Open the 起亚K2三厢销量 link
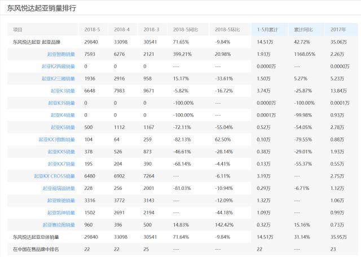 [x=58, y=78]
